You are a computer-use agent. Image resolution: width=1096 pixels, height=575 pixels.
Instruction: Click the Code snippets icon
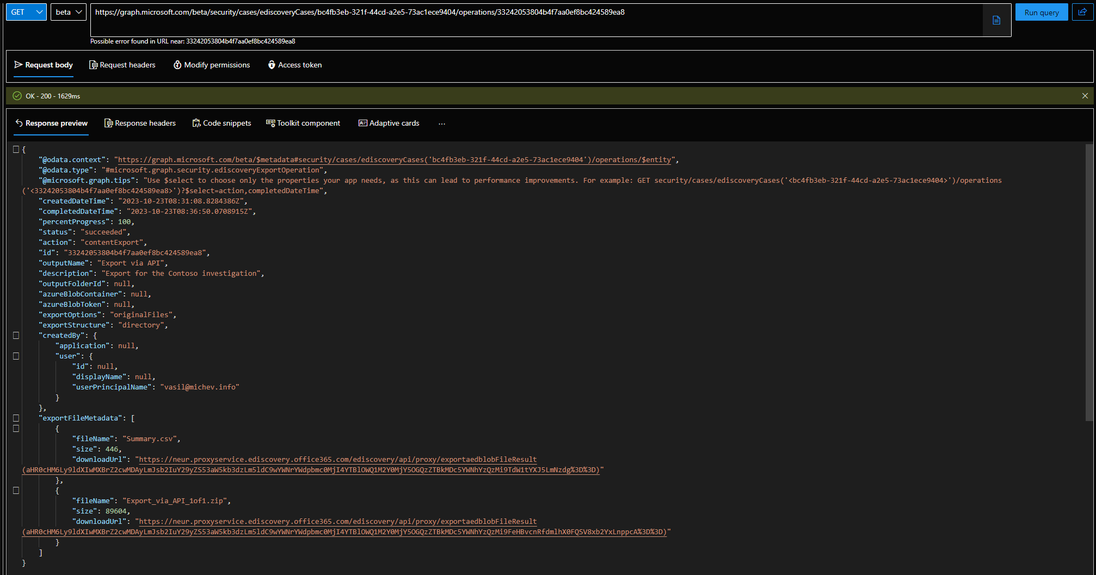coord(196,123)
